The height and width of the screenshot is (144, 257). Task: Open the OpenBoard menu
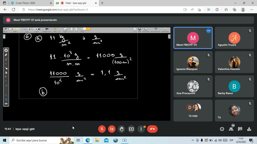coord(165,30)
